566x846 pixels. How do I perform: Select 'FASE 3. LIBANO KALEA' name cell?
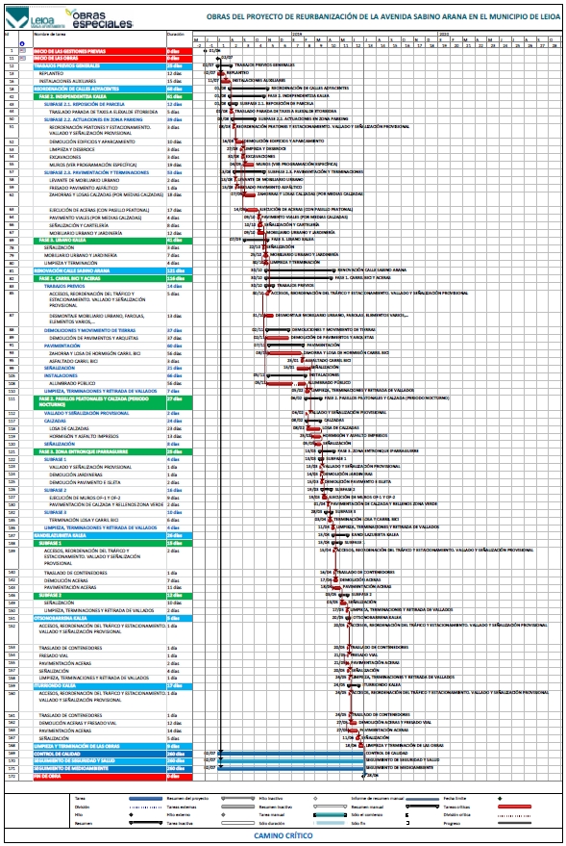[99, 240]
